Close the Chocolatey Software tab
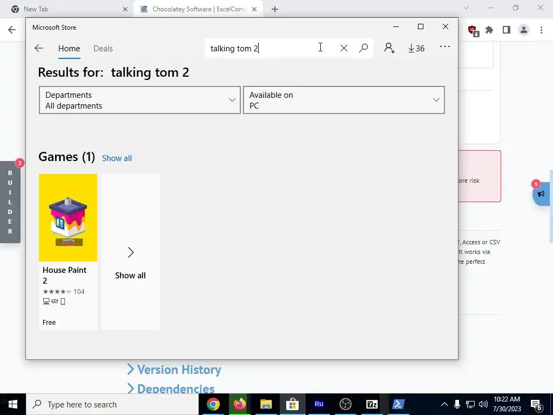 (254, 9)
